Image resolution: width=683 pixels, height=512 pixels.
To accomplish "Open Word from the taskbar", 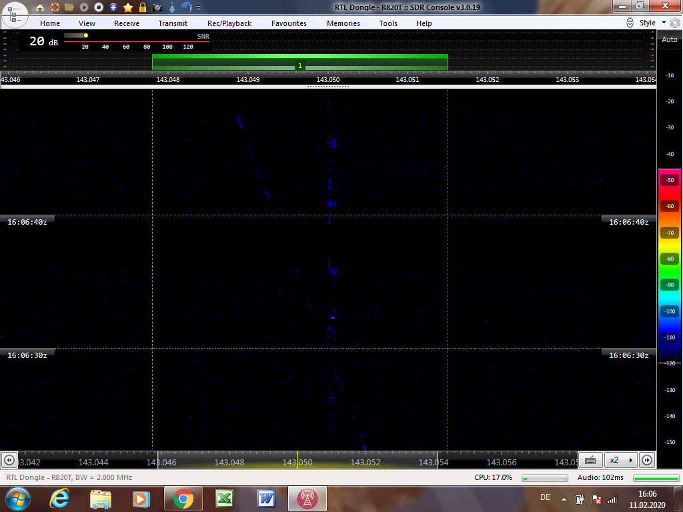I will pyautogui.click(x=265, y=499).
